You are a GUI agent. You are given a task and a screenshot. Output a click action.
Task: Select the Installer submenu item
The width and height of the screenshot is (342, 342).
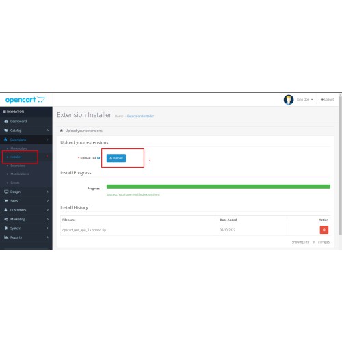[16, 157]
